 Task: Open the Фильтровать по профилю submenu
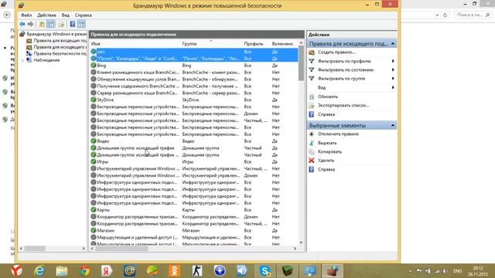point(352,61)
